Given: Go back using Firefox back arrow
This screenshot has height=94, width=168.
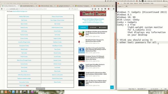Looking at the screenshot, I should tap(2, 9).
